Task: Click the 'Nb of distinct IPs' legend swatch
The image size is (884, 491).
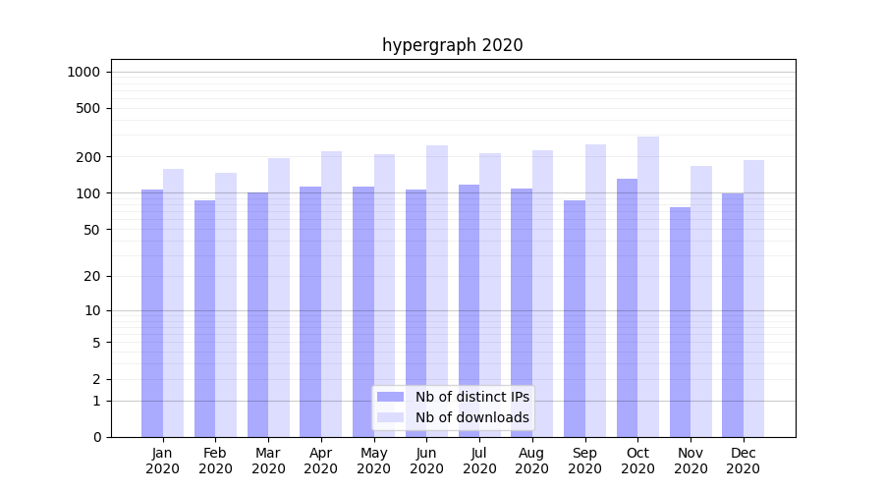Action: (390, 397)
